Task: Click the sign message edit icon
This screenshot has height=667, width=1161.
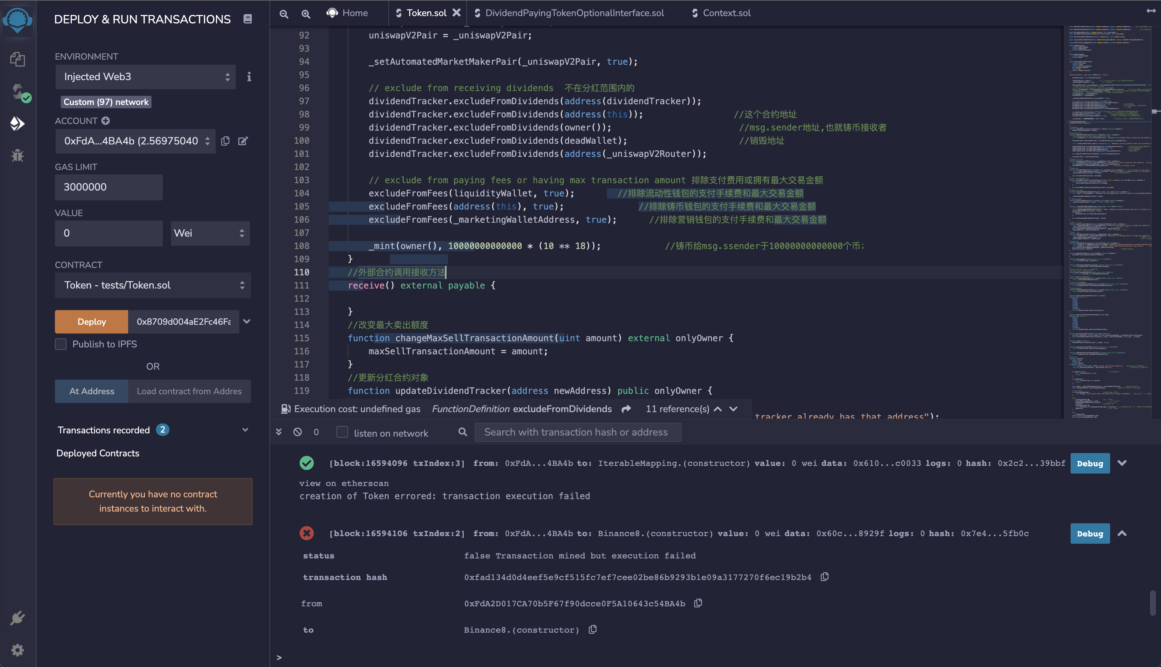Action: click(243, 141)
